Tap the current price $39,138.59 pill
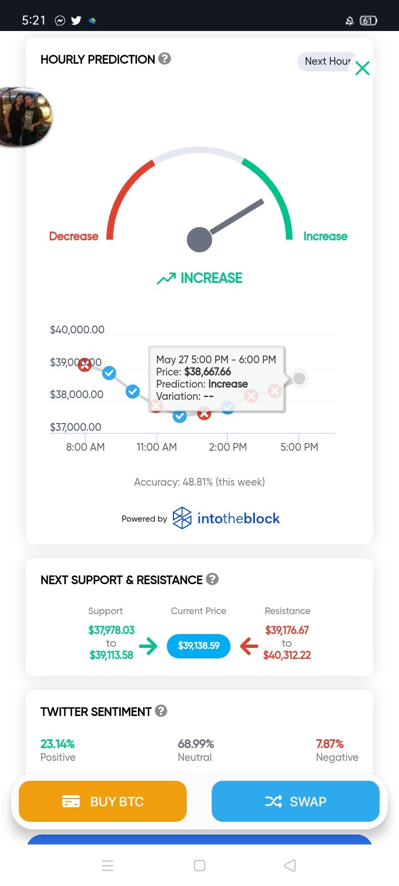 pyautogui.click(x=198, y=646)
